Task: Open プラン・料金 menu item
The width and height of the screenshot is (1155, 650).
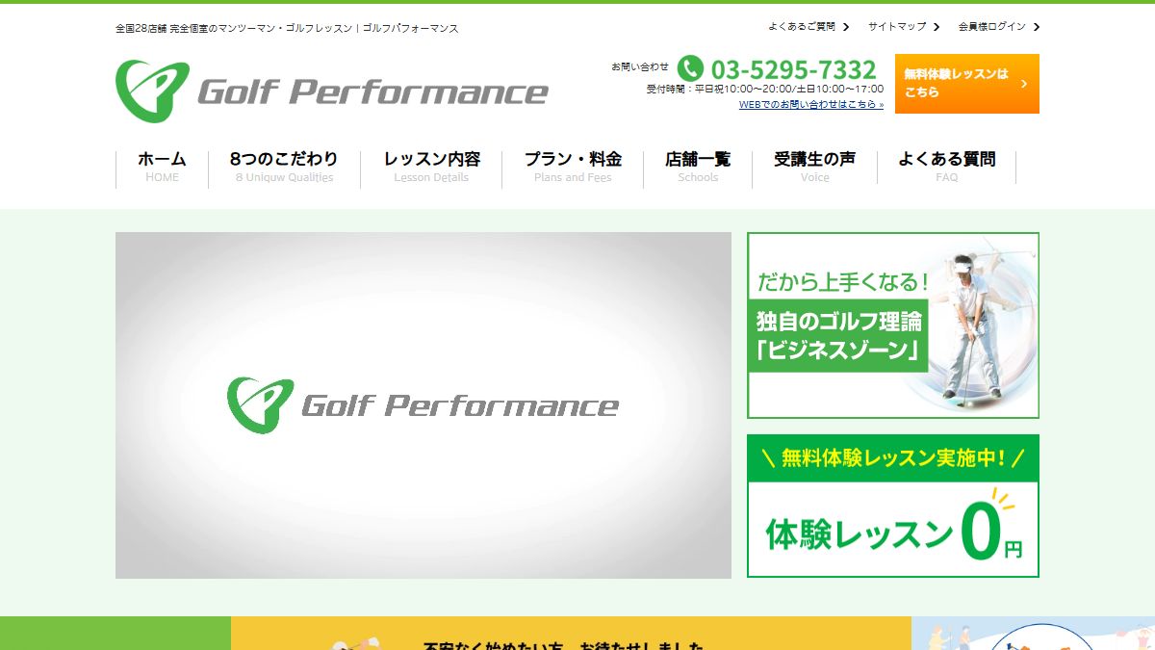Action: (573, 167)
